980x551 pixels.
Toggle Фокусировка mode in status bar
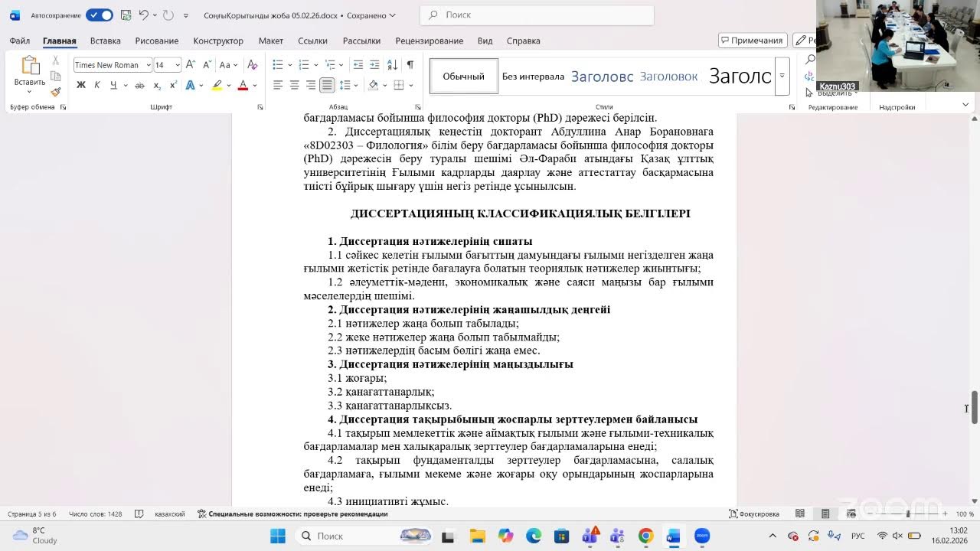point(754,514)
